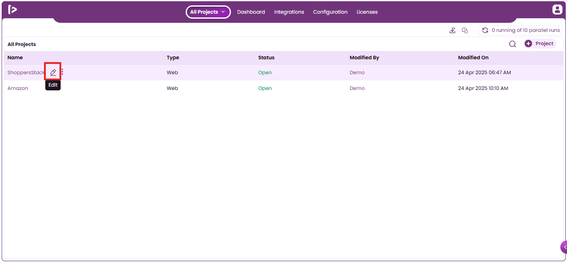Click the parallel runs refresh icon

[485, 30]
